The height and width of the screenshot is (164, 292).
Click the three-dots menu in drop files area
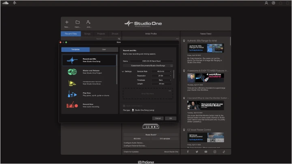point(170,91)
